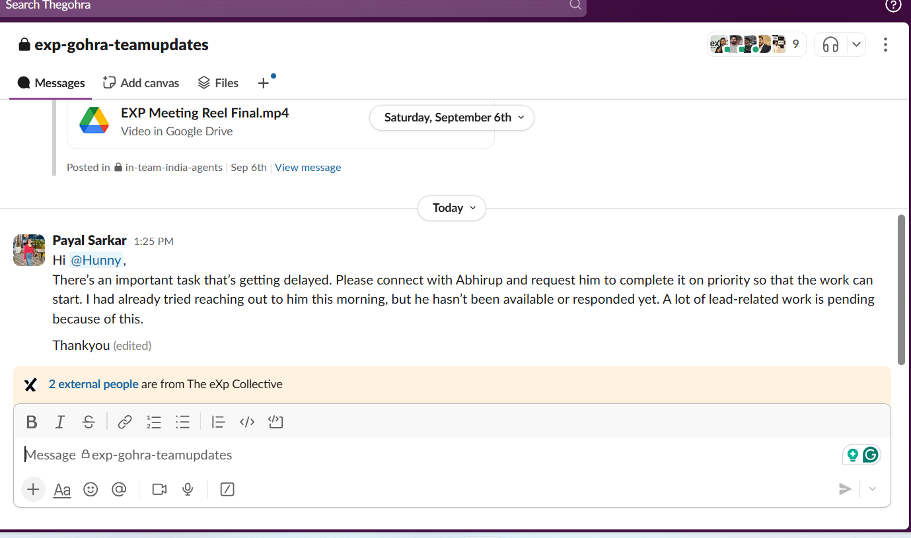The height and width of the screenshot is (538, 911).
Task: Open huddle options chevron
Action: [x=856, y=44]
